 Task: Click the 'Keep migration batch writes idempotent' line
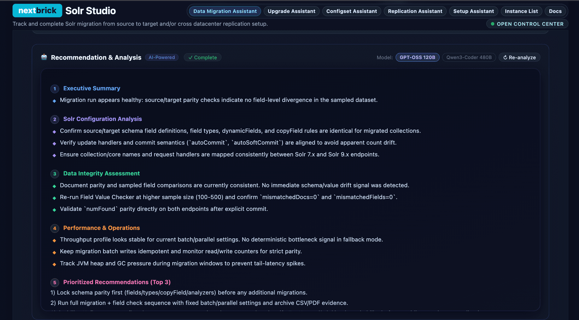181,251
